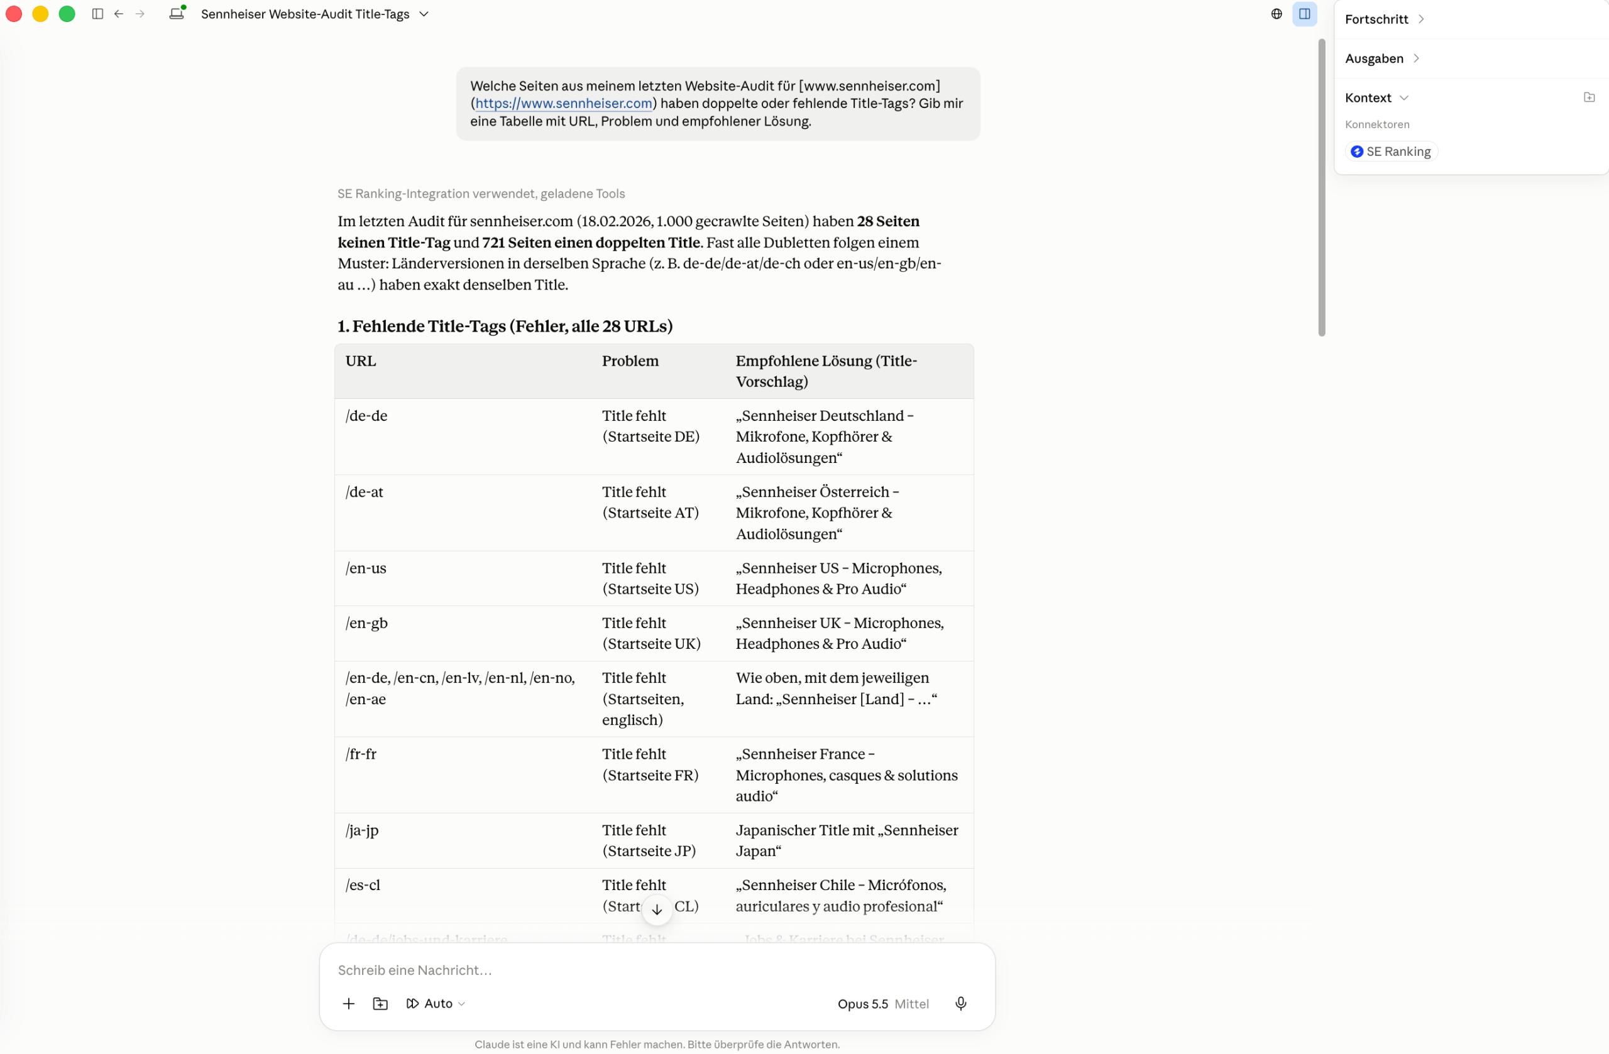Screen dimensions: 1609x1054
Task: Click the heading 1. Fehlende Title-Tags
Action: [x=505, y=327]
